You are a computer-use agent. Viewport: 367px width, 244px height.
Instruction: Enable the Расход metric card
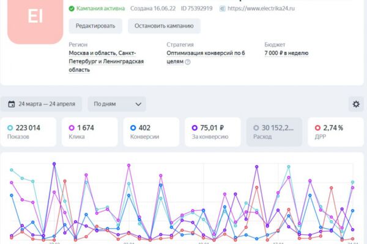(x=274, y=132)
